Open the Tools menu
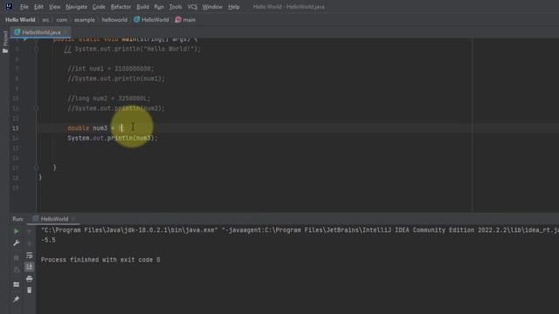Image resolution: width=559 pixels, height=314 pixels. [x=176, y=7]
